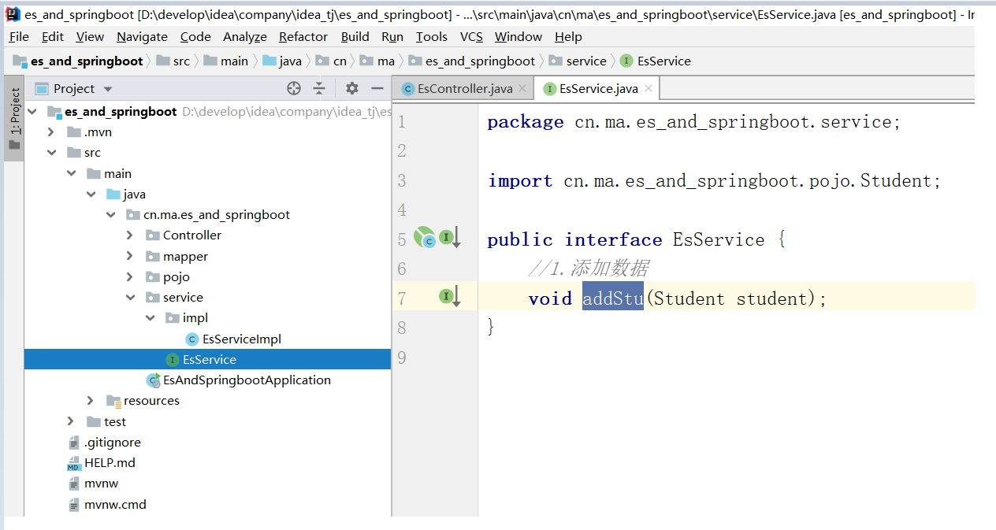This screenshot has height=530, width=996.
Task: Open the File menu
Action: point(19,36)
